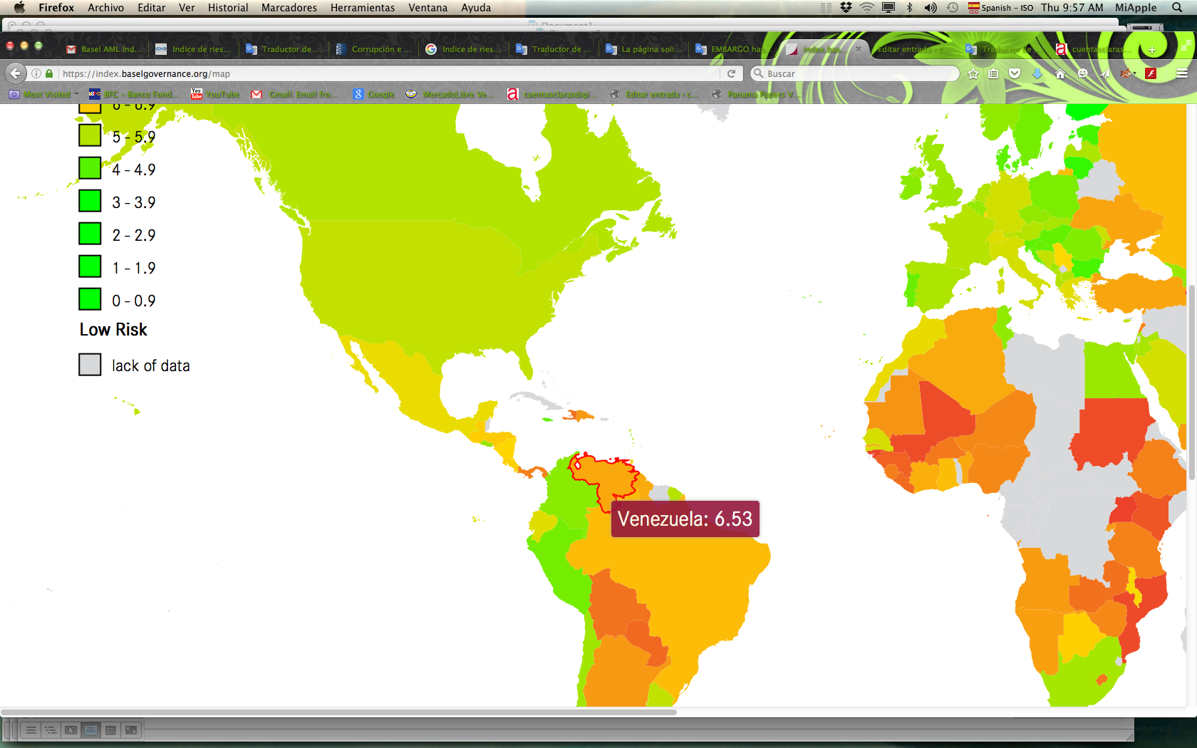
Task: Open the fox extension dropdown arrow
Action: pos(1134,73)
